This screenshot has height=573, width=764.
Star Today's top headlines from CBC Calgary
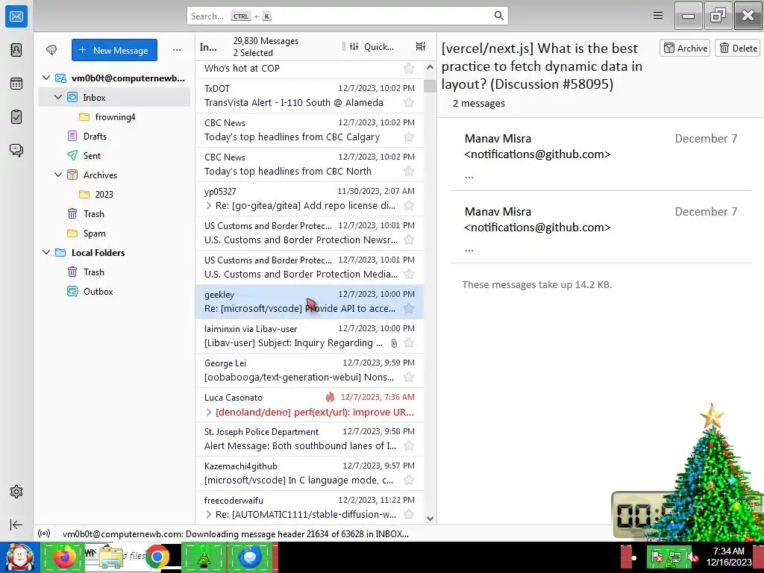(409, 137)
